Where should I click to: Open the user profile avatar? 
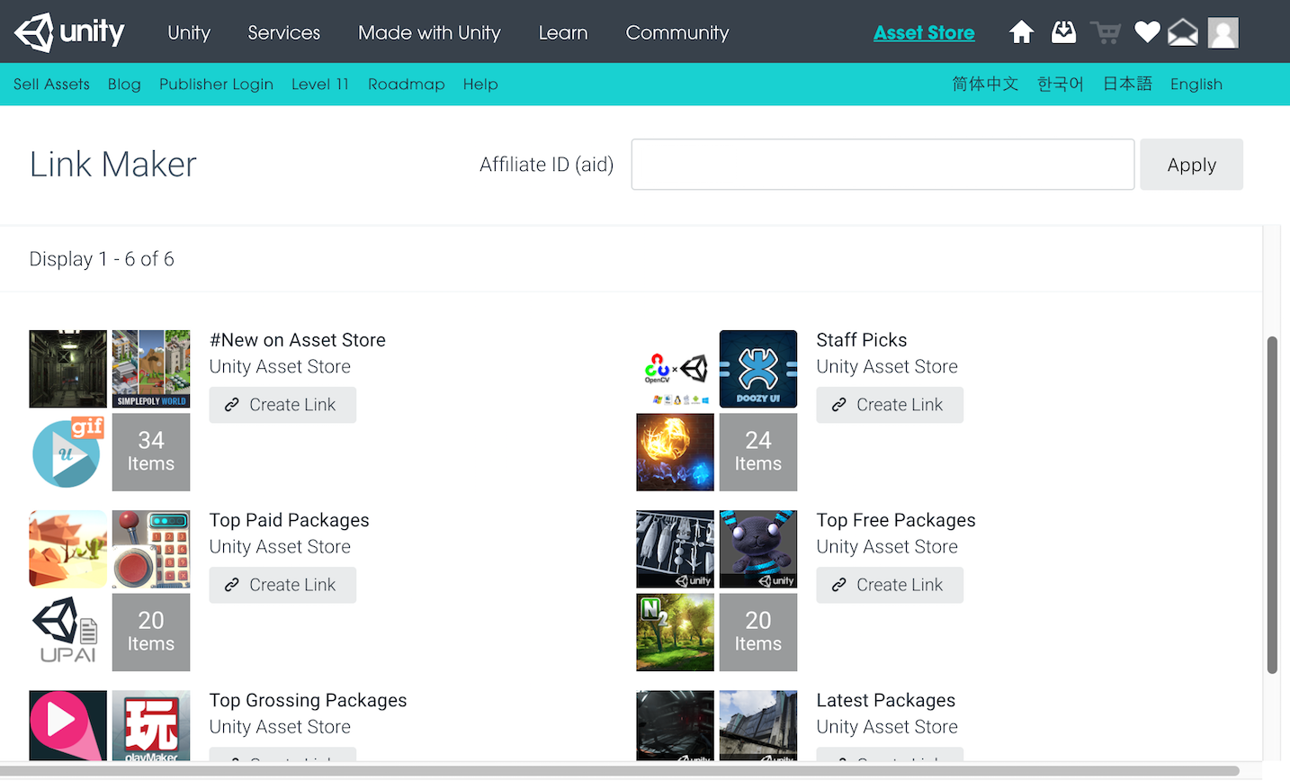(1223, 32)
